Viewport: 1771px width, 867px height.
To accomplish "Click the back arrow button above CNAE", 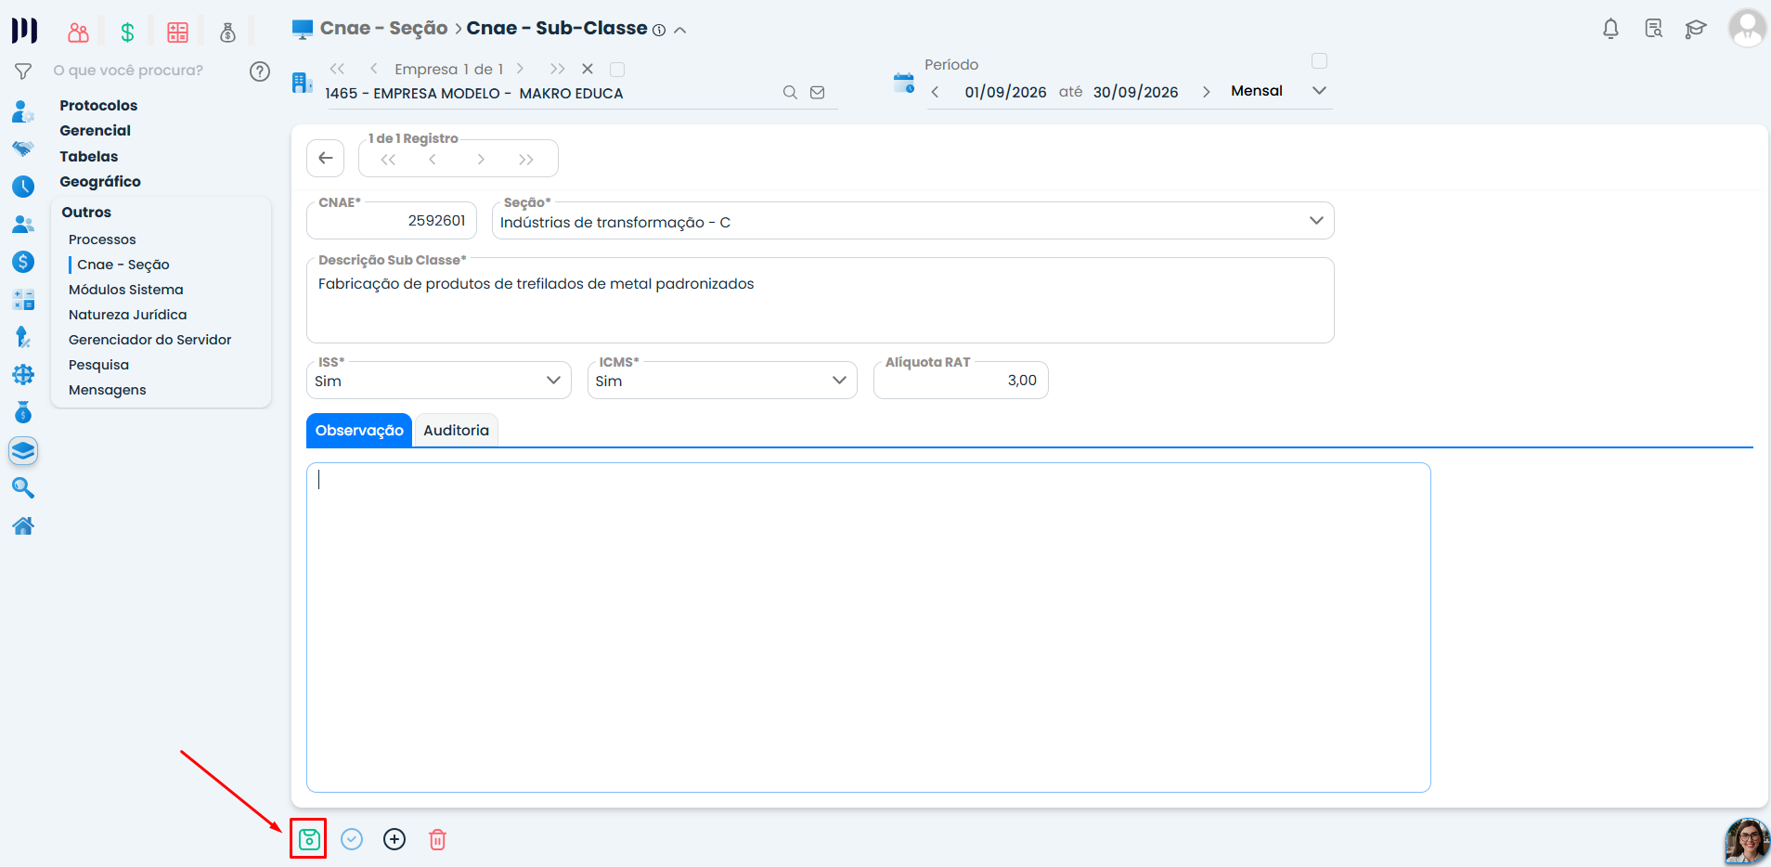I will point(326,158).
